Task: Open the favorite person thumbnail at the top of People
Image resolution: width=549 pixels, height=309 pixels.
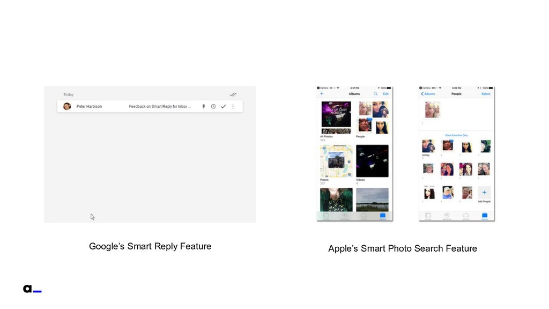Action: tap(432, 109)
